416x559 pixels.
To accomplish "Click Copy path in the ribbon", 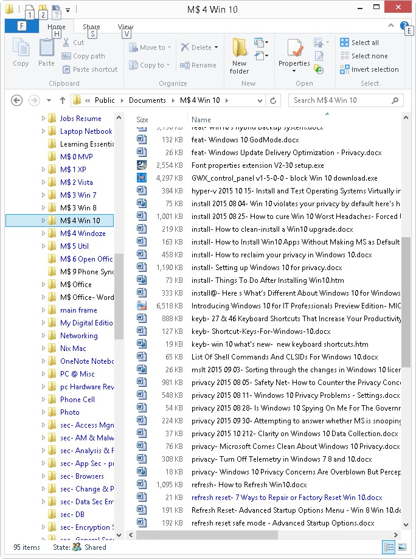I will pos(84,56).
